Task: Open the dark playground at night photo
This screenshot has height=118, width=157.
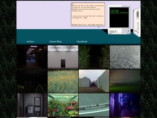Action: click(x=32, y=81)
